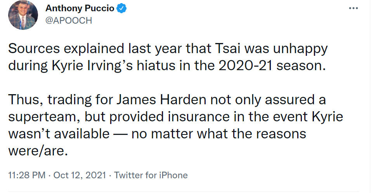Click the Anthony Puccio display name
Image resolution: width=383 pixels, height=193 pixels.
pyautogui.click(x=80, y=8)
